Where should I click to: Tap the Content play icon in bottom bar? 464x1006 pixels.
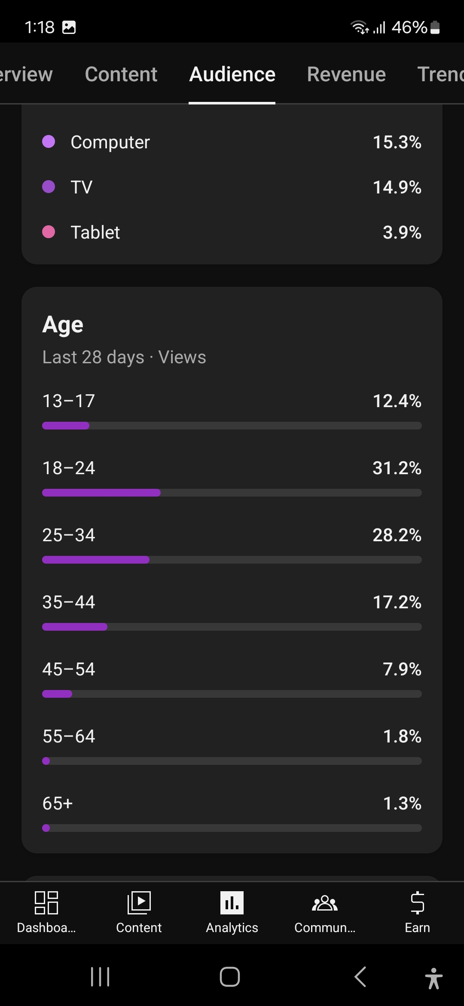click(139, 902)
